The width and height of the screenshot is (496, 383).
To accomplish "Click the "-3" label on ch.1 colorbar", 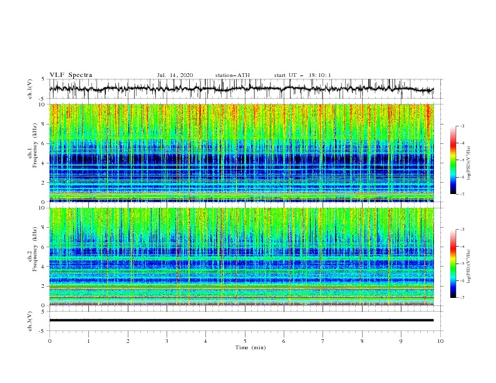I will 462,126.
